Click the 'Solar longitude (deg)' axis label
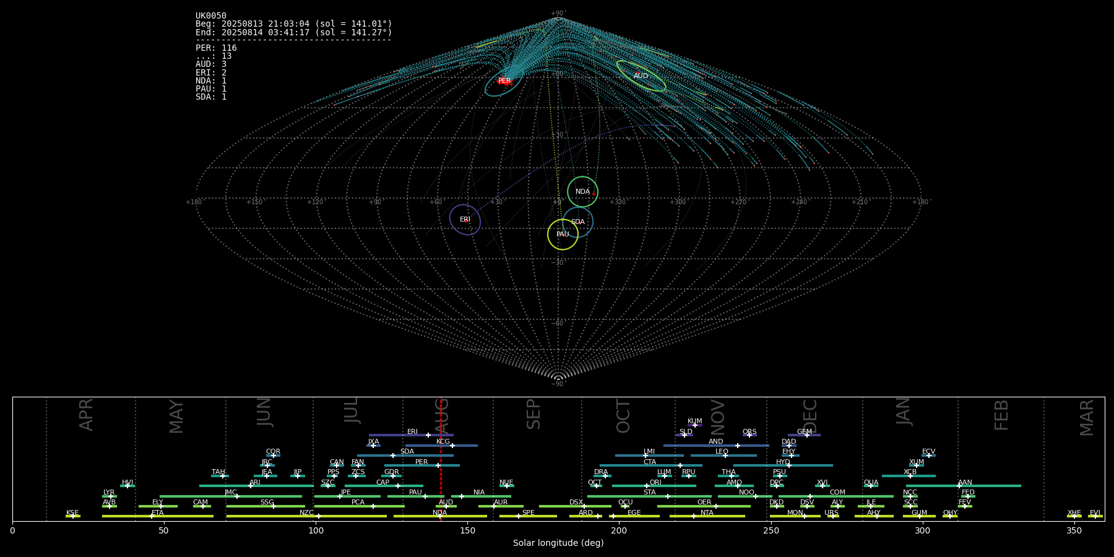 [558, 543]
